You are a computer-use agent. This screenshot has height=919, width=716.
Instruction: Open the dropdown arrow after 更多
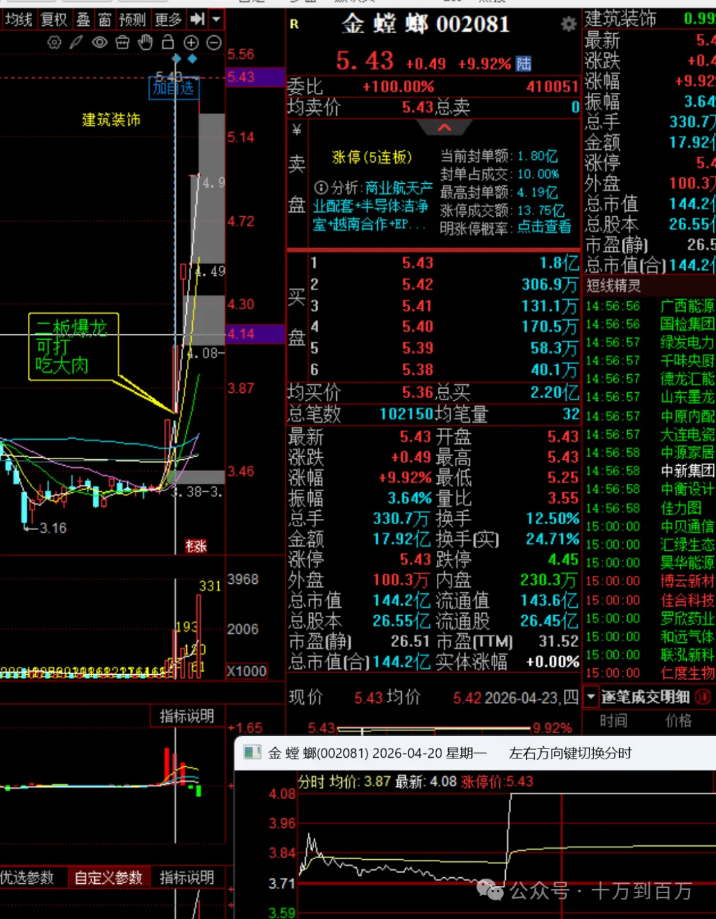pyautogui.click(x=216, y=19)
